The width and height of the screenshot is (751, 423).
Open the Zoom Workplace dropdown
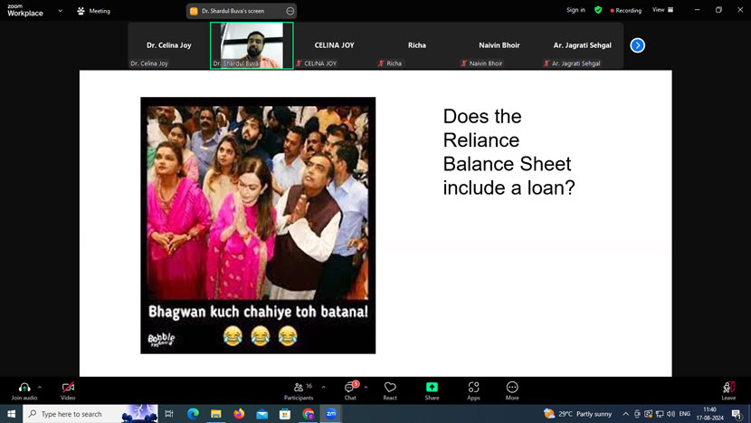(61, 11)
